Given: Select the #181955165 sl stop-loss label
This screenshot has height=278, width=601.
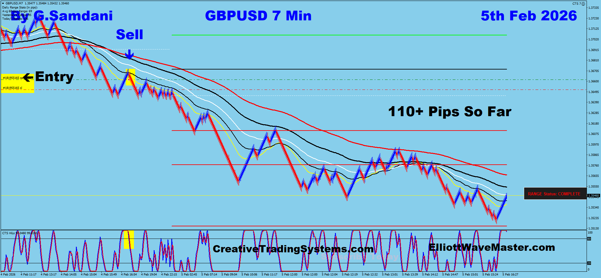Looking at the screenshot, I should pyautogui.click(x=12, y=88).
